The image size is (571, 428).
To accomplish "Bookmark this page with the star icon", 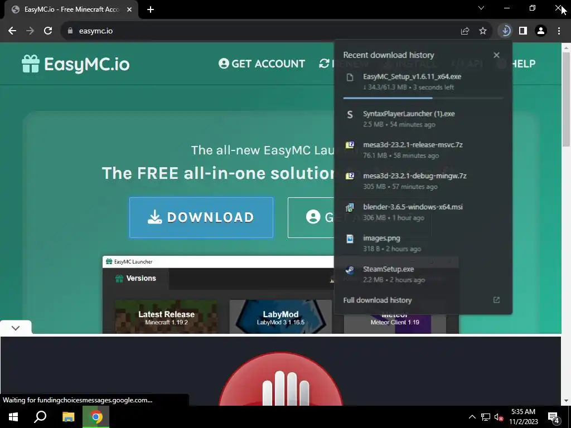I will (483, 31).
